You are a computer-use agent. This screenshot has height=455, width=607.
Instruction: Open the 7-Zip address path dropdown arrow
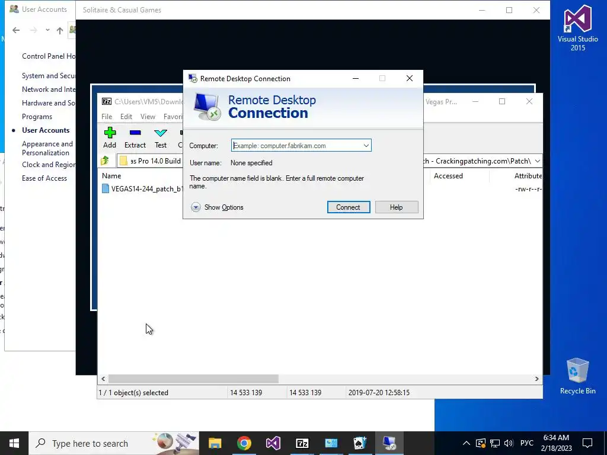tap(537, 161)
